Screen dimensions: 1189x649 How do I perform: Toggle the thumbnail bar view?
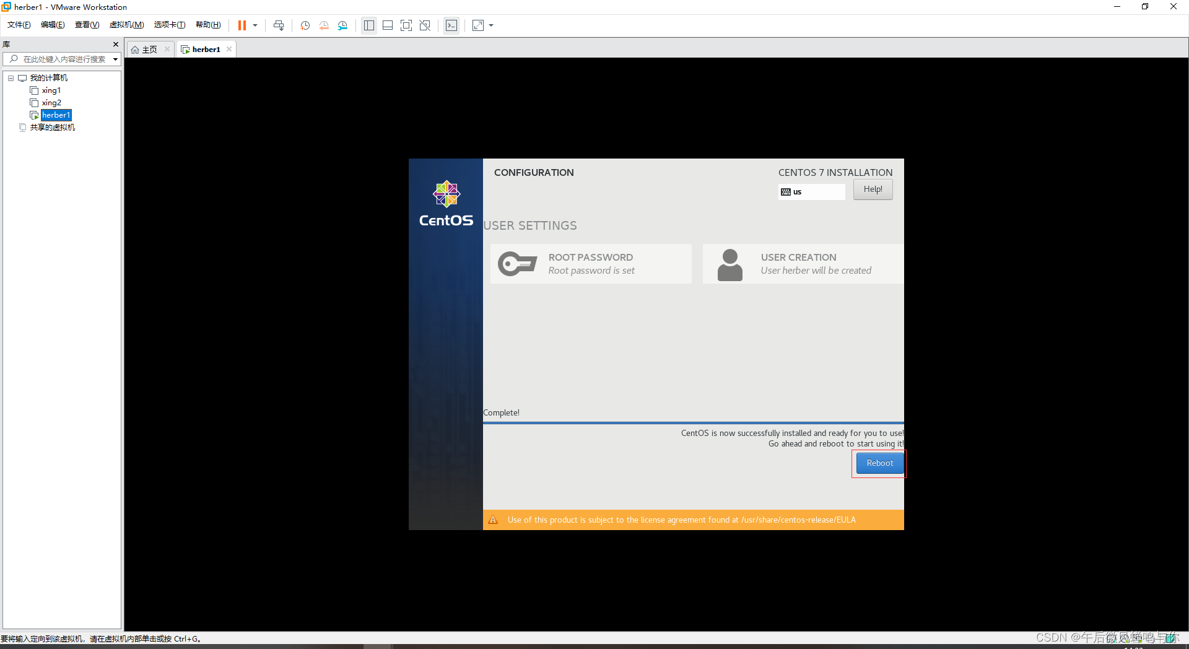(388, 25)
